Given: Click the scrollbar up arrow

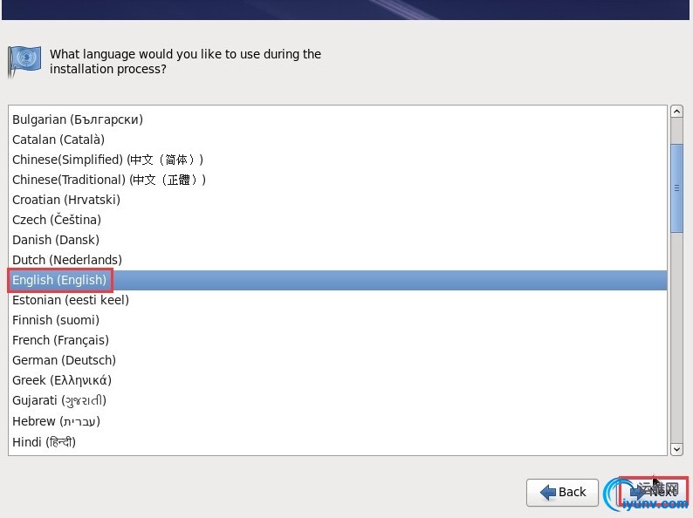Looking at the screenshot, I should [676, 112].
